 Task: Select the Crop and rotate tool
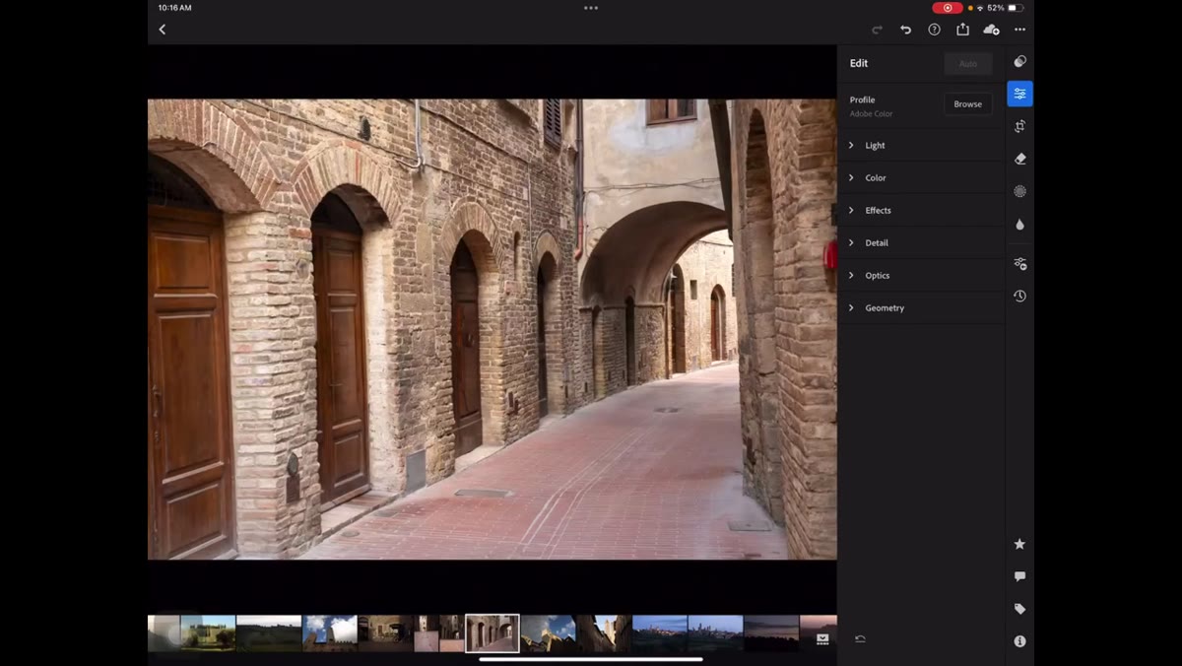[x=1019, y=126]
